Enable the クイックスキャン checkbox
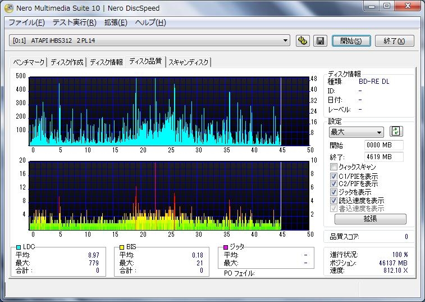Viewport: 425px width, 302px height. point(333,167)
